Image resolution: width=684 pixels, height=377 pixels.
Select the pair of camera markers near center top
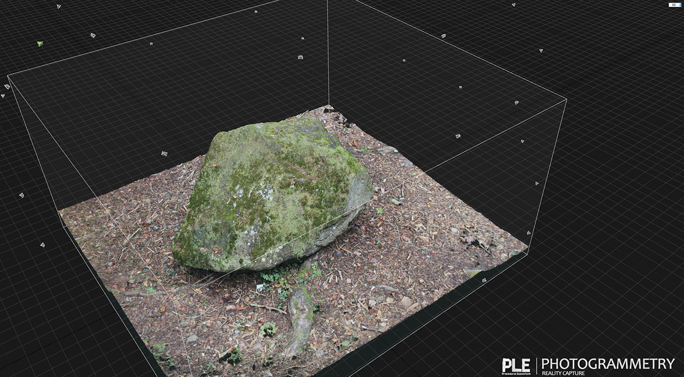[302, 48]
